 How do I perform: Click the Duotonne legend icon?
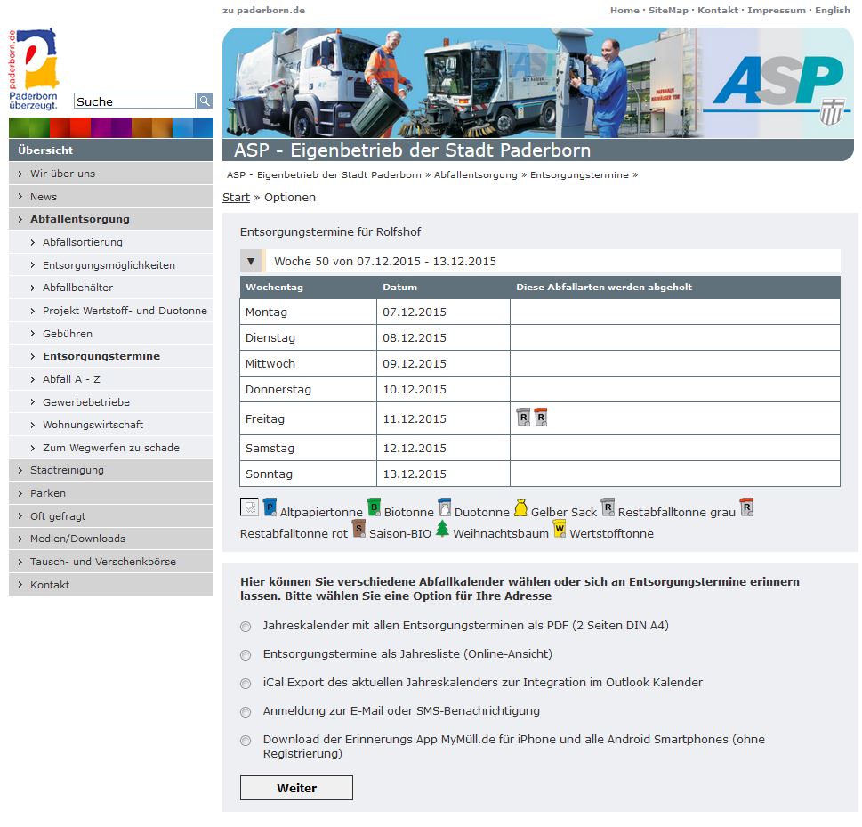point(444,507)
